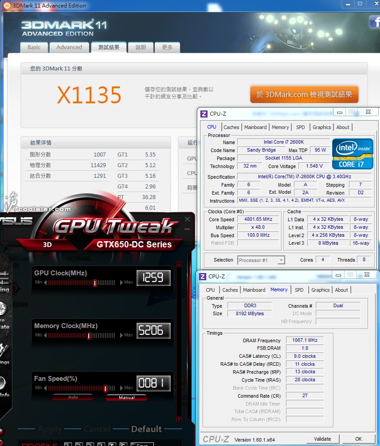Increase Memory Clock with the Max arrow
380x446 pixels.
coord(121,335)
